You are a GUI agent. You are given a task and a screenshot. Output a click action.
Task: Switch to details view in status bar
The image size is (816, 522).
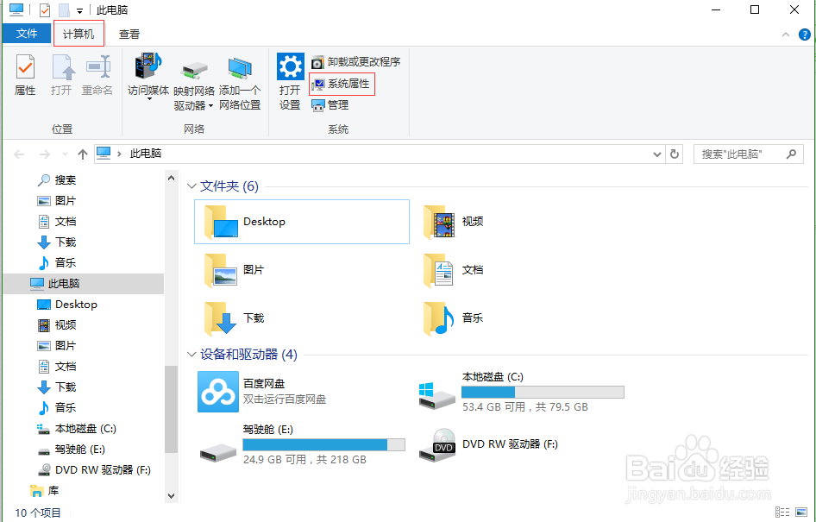pyautogui.click(x=781, y=513)
